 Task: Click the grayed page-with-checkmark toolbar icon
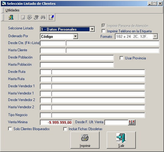click(x=23, y=17)
